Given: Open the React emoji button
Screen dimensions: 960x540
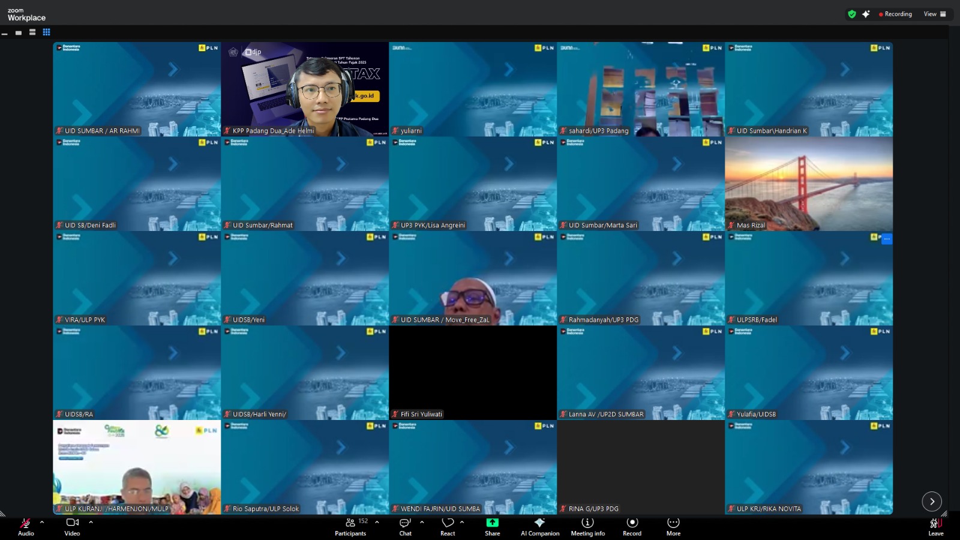Looking at the screenshot, I should click(448, 526).
